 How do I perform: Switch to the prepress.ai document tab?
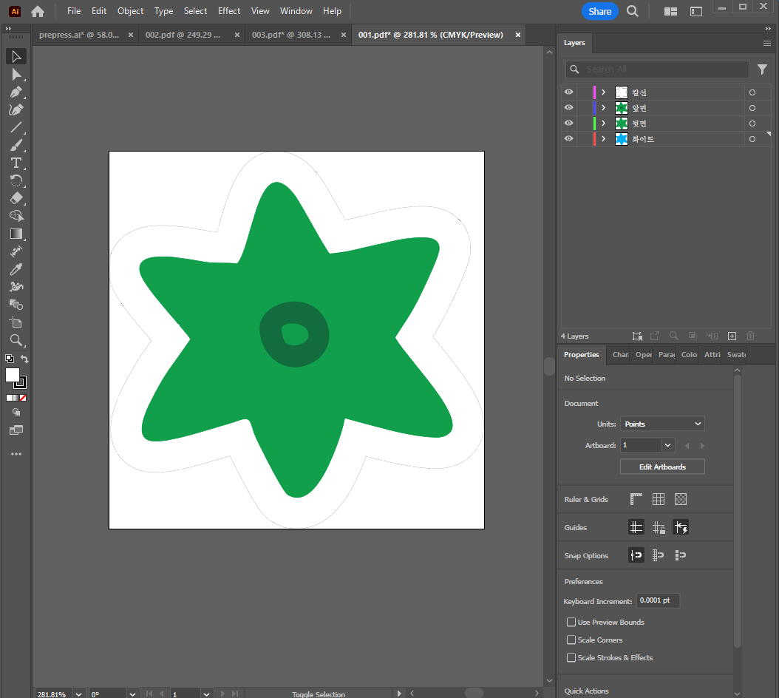click(80, 35)
